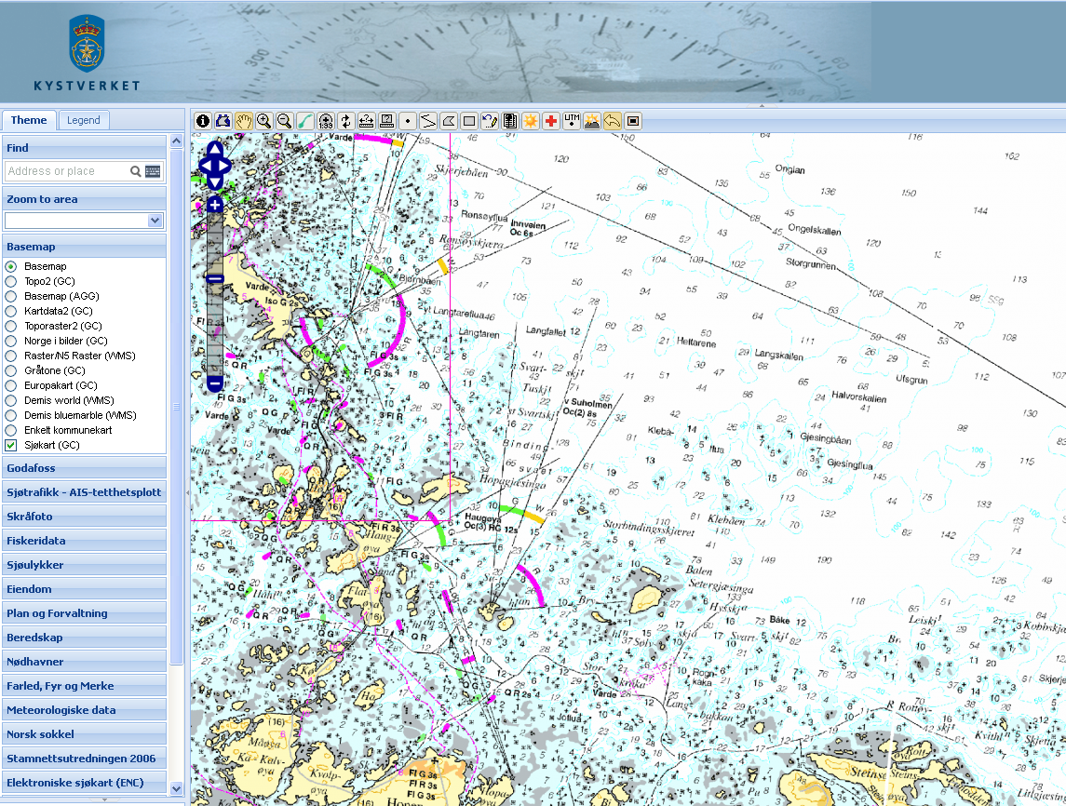1066x806 pixels.
Task: Click the UTM coordinate tool icon
Action: [x=571, y=121]
